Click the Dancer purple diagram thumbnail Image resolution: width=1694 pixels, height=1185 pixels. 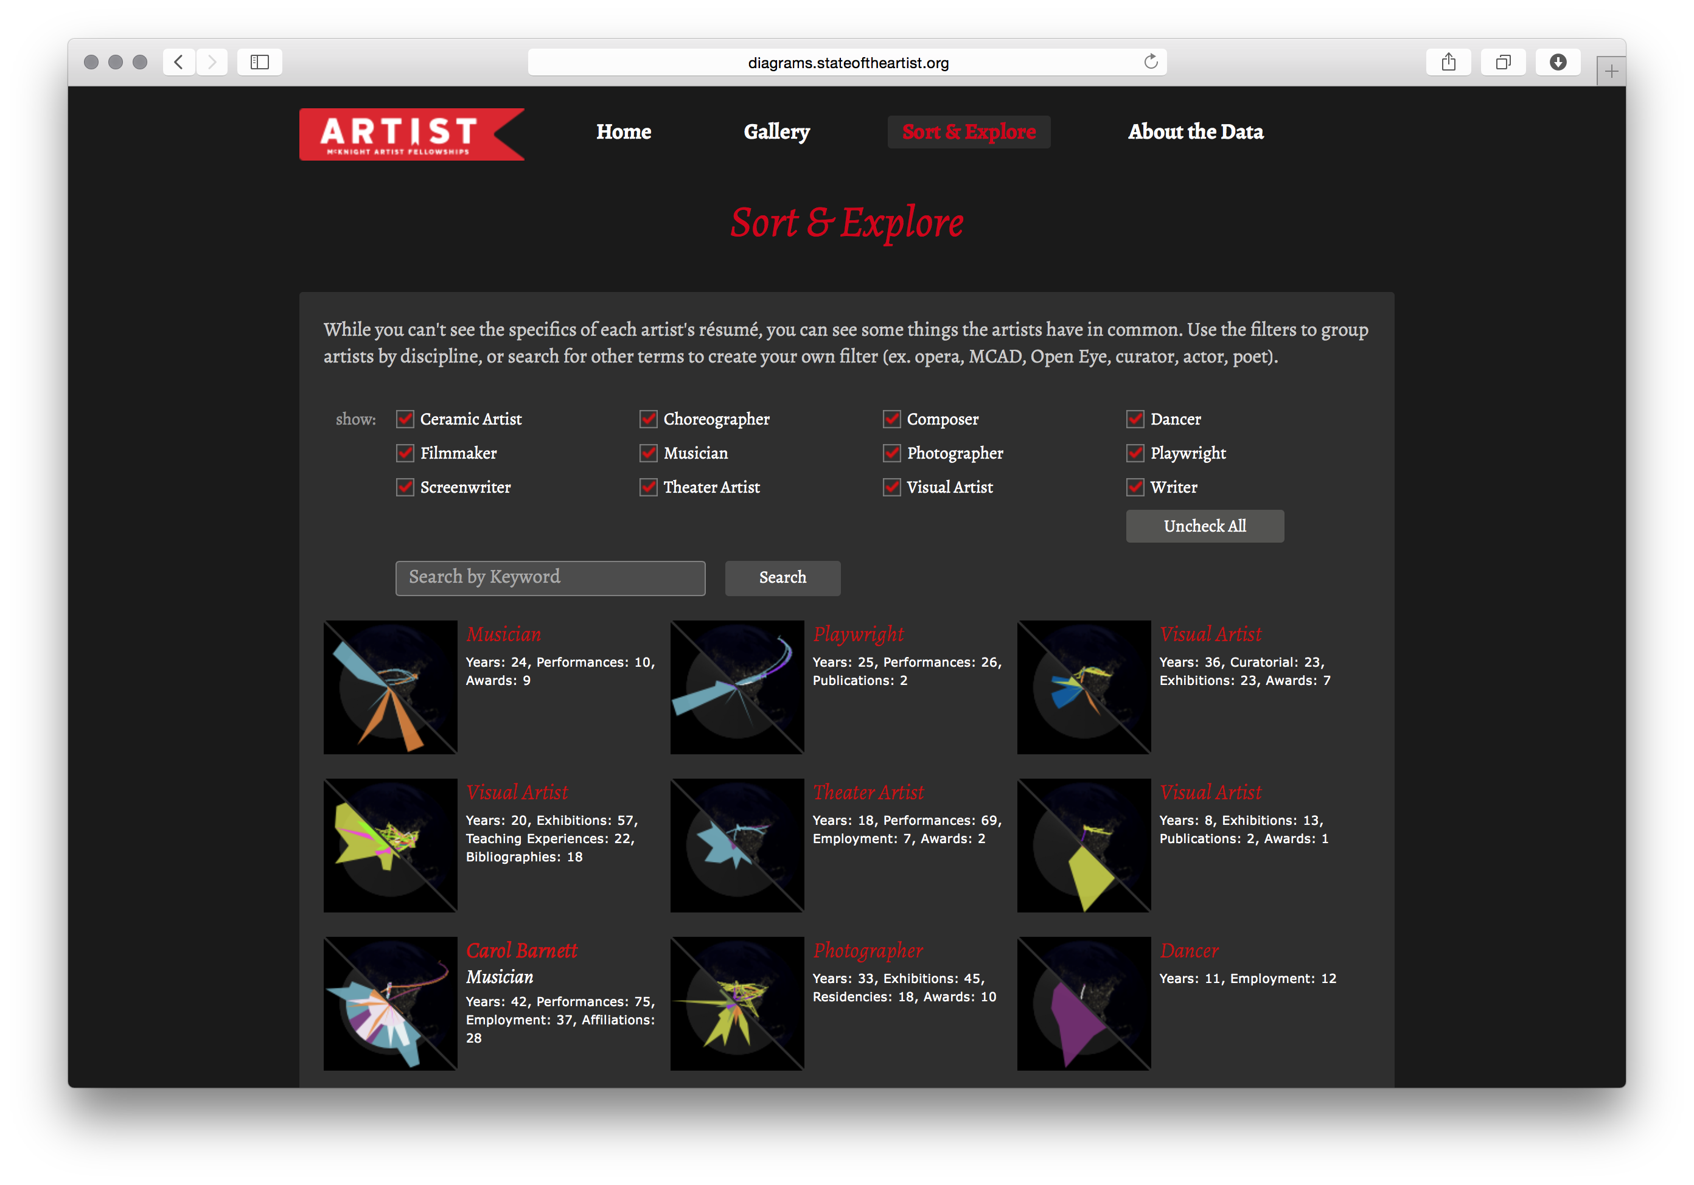(1083, 1003)
